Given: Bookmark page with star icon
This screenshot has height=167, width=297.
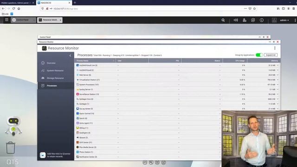Looking at the screenshot, I should [x=254, y=8].
